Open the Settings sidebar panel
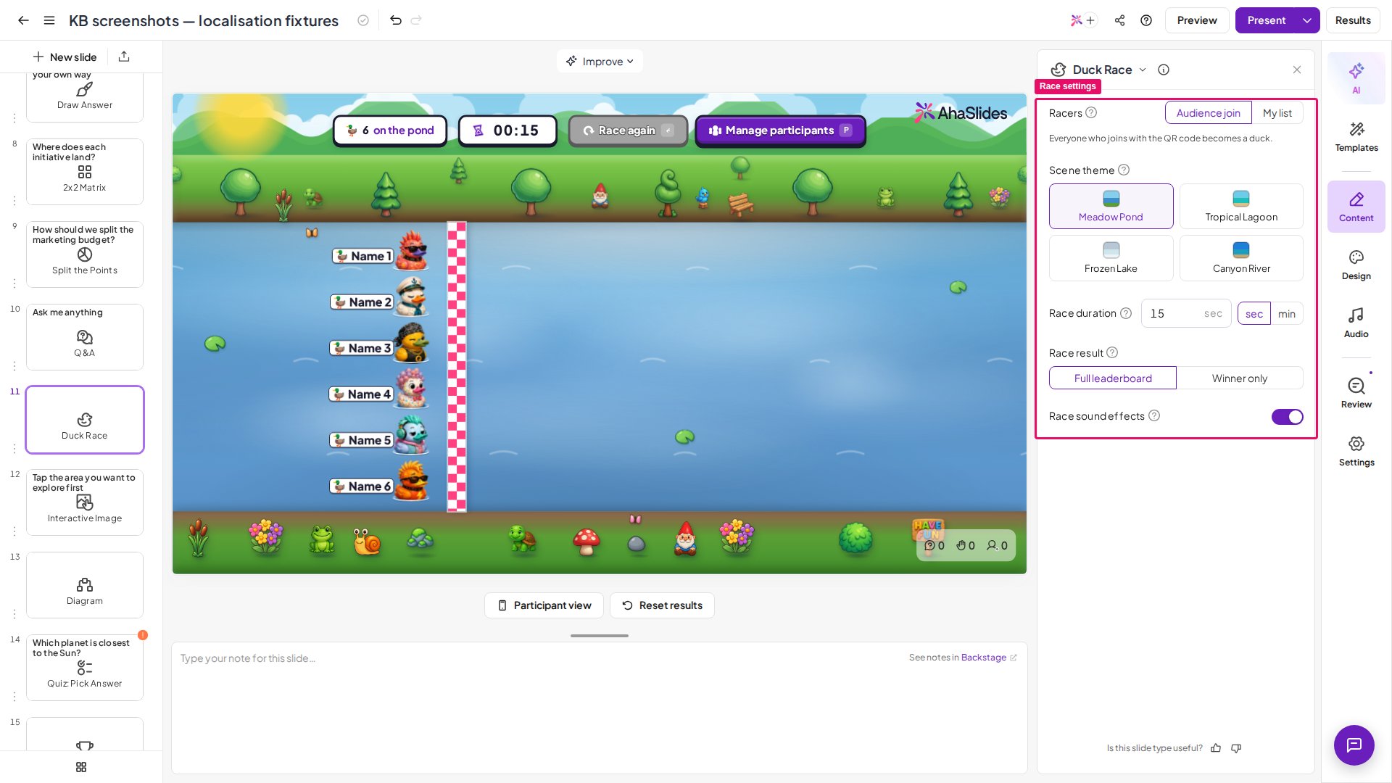The height and width of the screenshot is (783, 1392). [1356, 452]
